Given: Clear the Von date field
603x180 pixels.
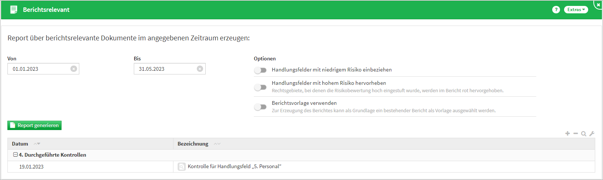Looking at the screenshot, I should click(74, 69).
